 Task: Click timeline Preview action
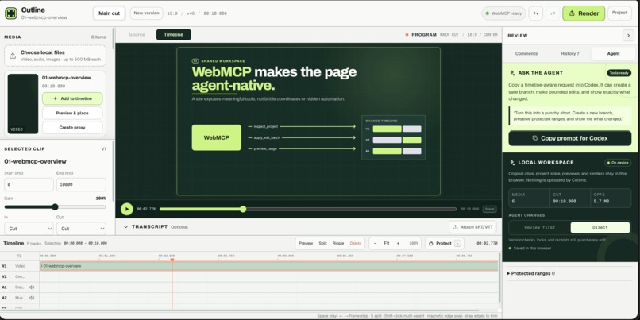pos(306,243)
